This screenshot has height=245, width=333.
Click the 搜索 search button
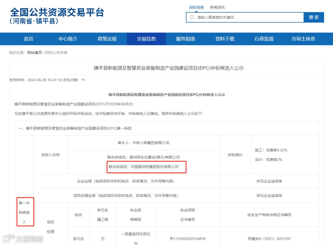(314, 17)
